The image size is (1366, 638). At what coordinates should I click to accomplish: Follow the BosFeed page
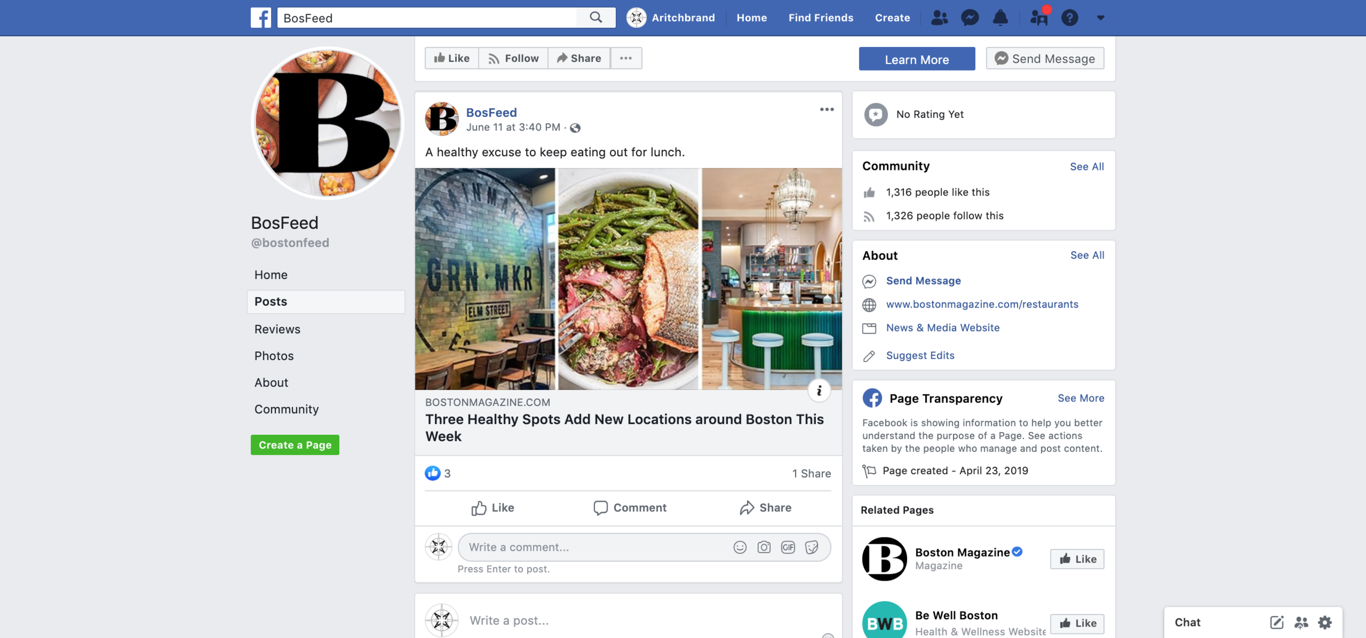(x=513, y=58)
